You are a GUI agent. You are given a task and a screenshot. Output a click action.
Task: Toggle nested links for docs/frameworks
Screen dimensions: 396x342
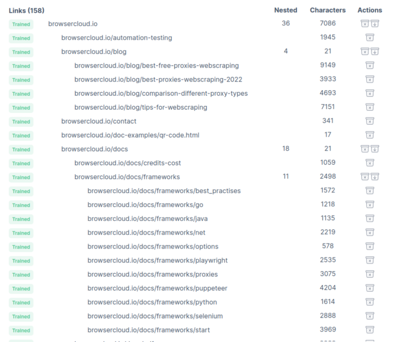[375, 177]
